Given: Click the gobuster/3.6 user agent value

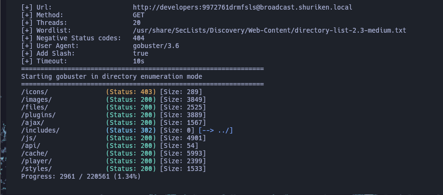Looking at the screenshot, I should pos(156,46).
